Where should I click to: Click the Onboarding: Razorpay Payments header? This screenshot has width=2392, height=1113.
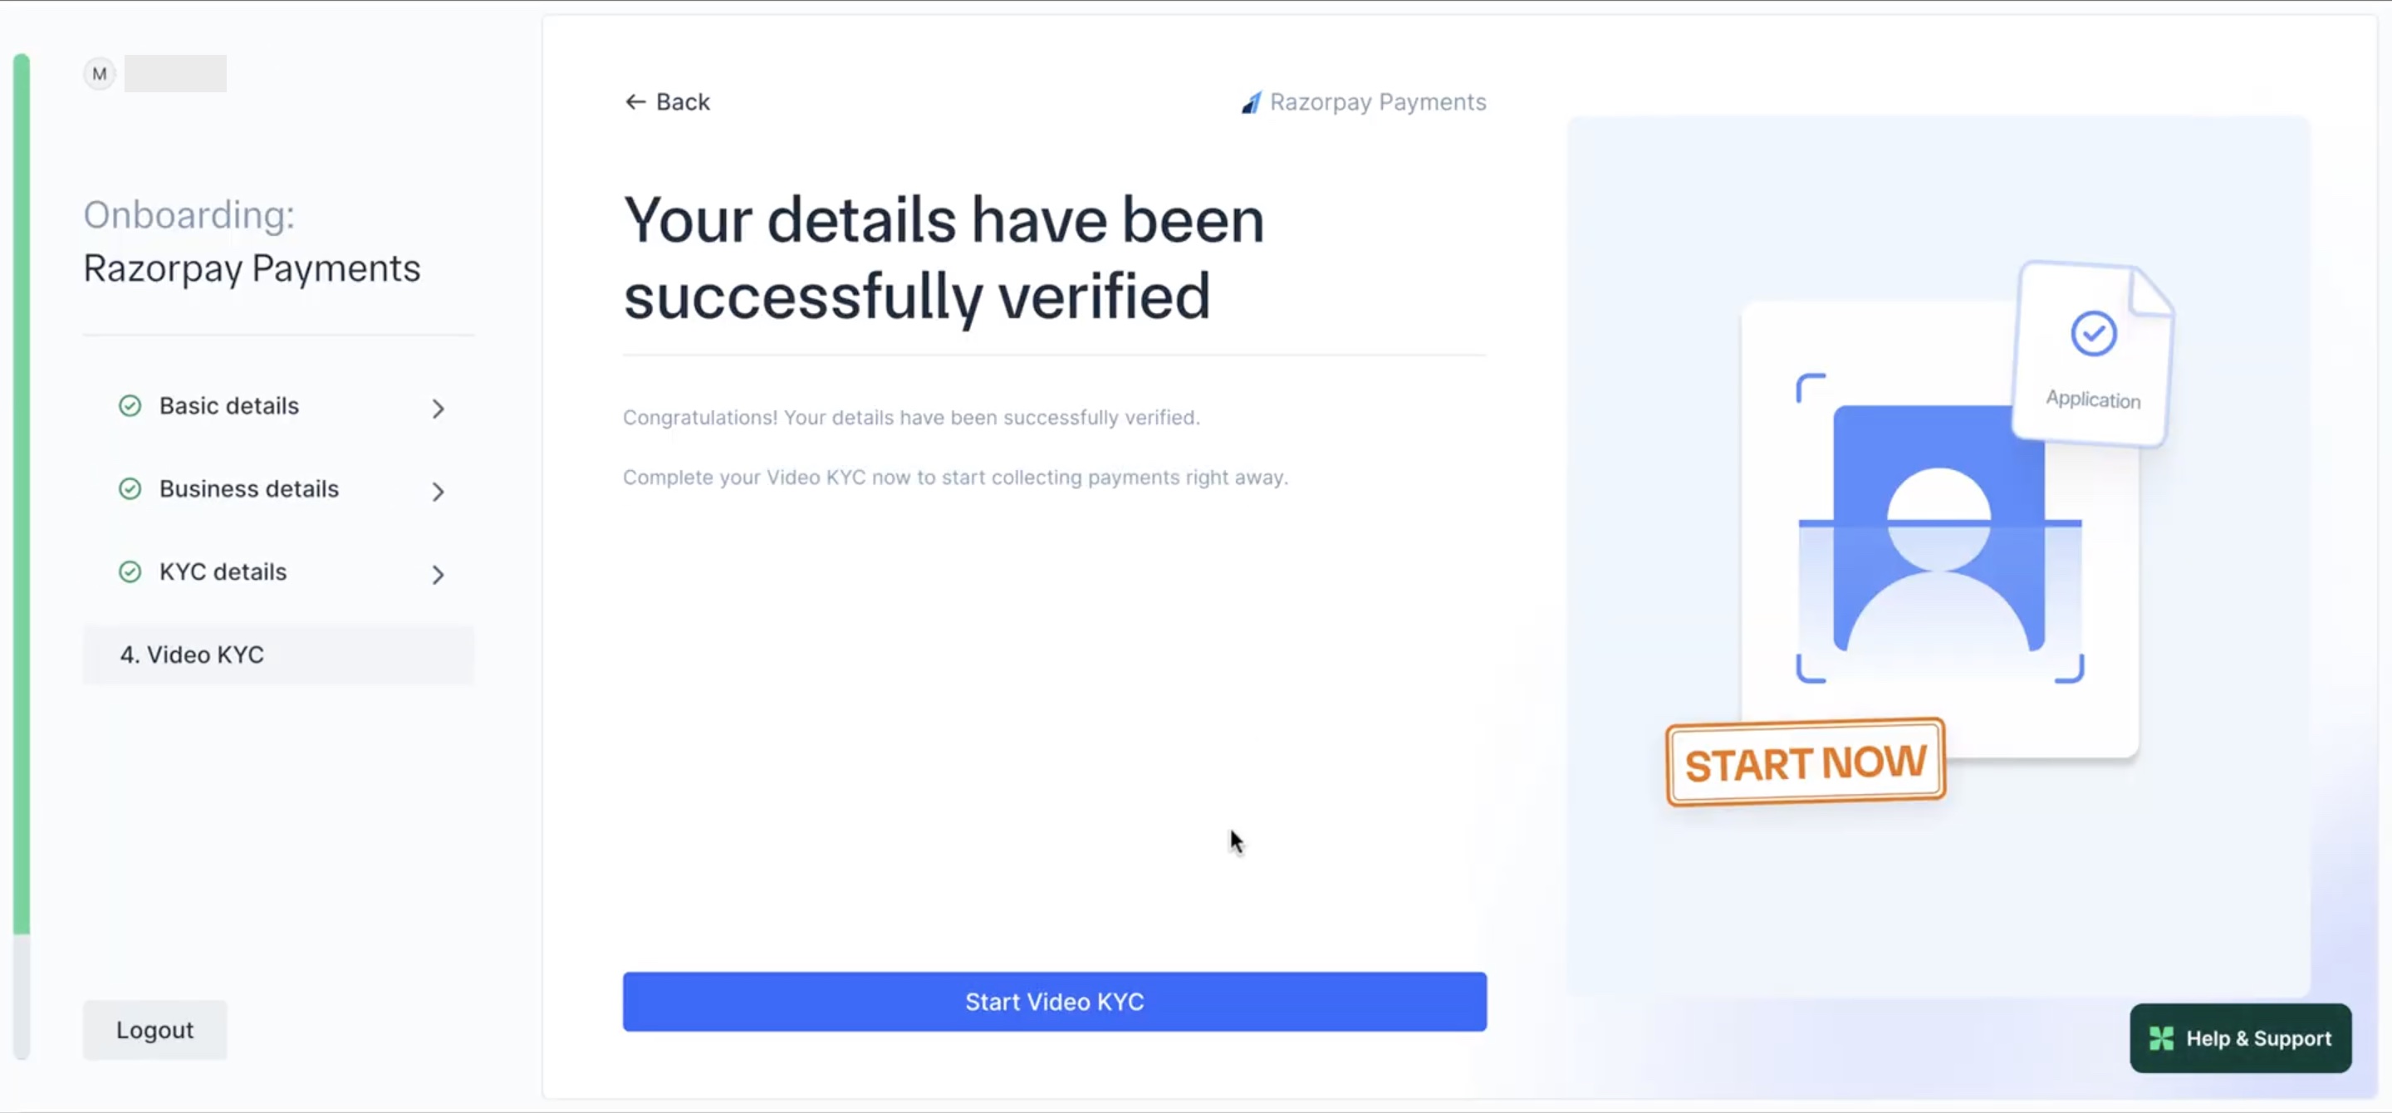[251, 242]
